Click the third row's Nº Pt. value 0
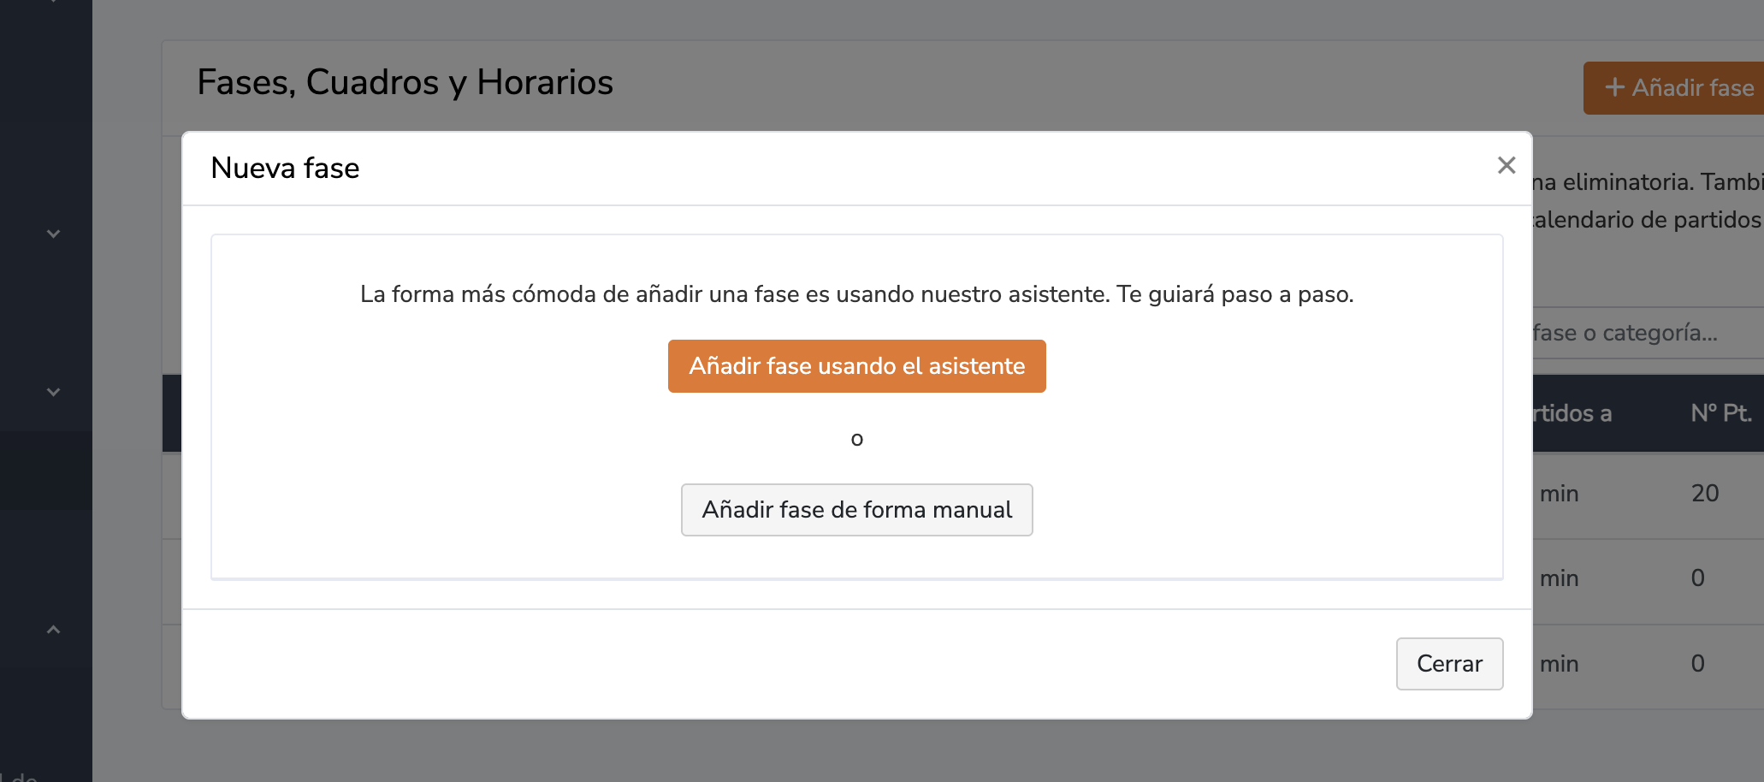The image size is (1764, 782). click(1698, 664)
